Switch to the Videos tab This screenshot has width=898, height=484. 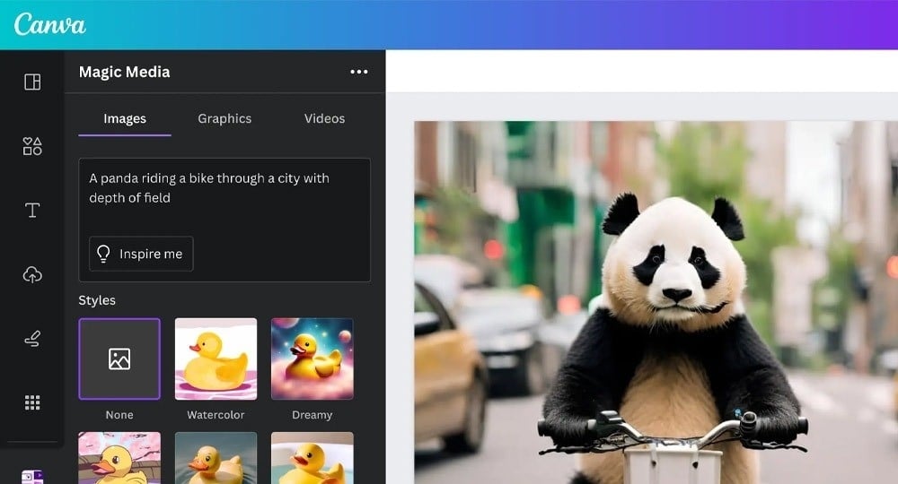(x=325, y=119)
